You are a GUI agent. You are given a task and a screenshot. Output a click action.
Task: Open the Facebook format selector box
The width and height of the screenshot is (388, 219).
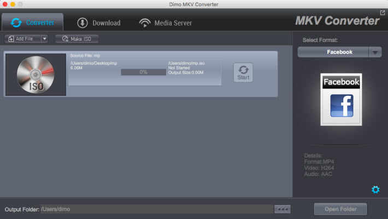tap(333, 52)
